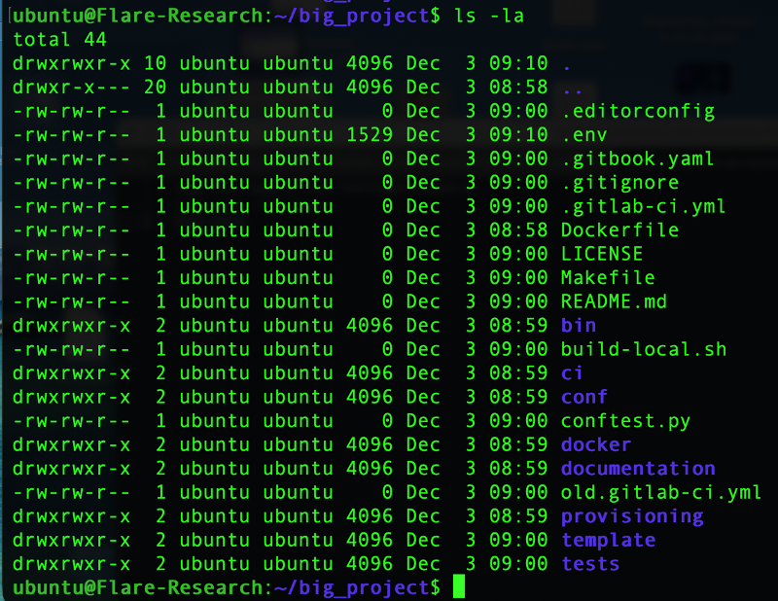Click the docker directory name

tap(596, 444)
